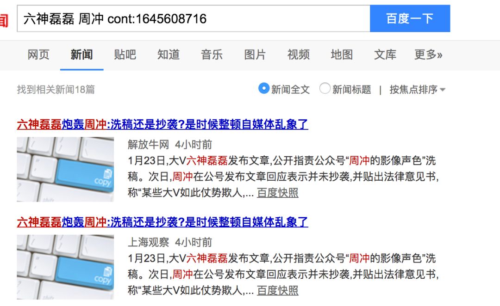
Task: Open the 知道 tab
Action: 169,55
